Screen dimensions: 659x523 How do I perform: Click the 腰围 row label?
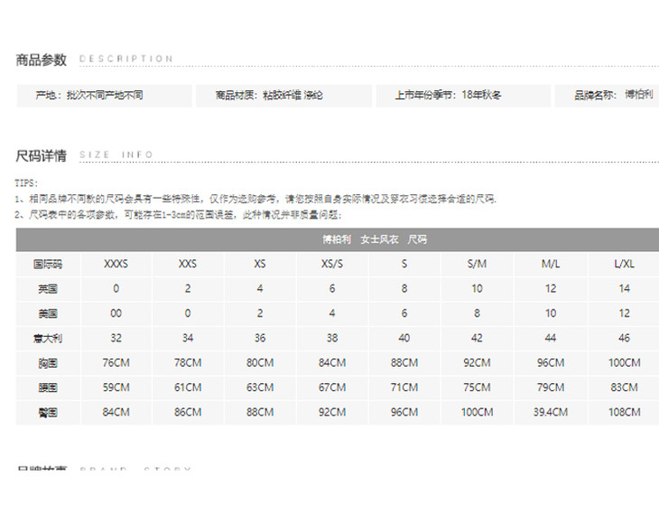[x=47, y=388]
